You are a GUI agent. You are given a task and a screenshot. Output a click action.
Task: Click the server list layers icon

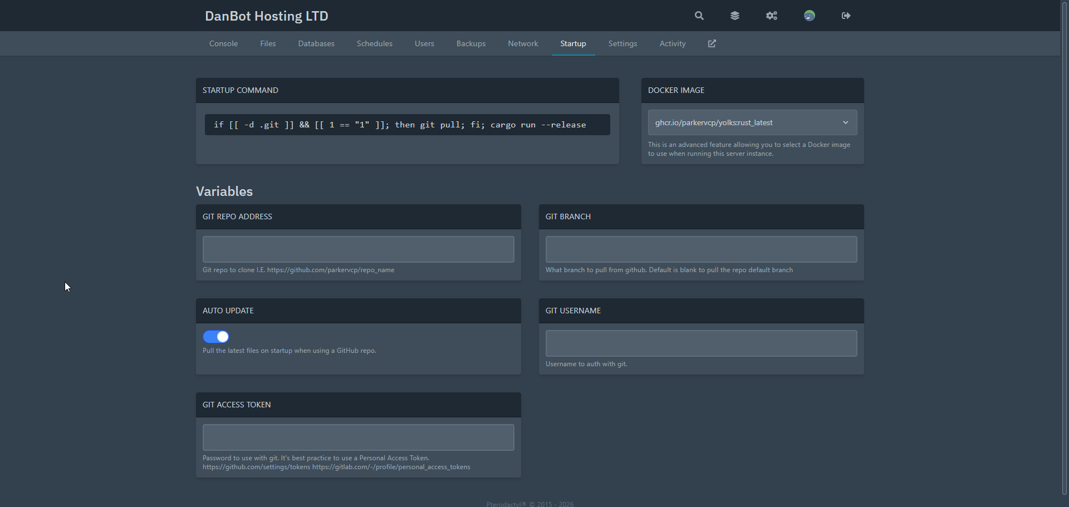734,16
